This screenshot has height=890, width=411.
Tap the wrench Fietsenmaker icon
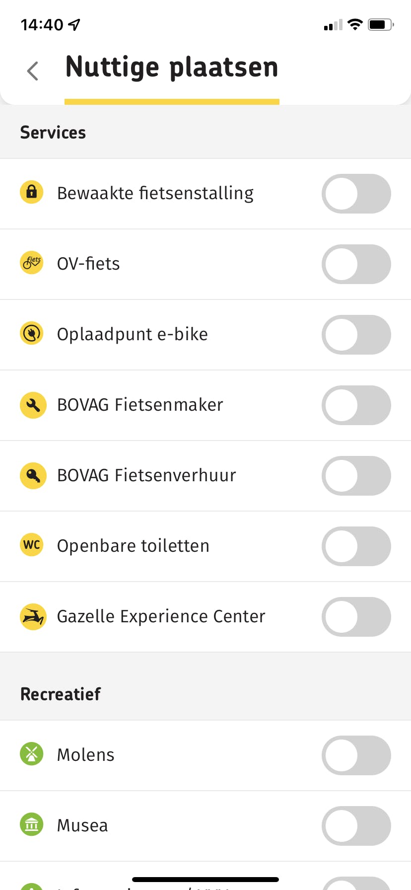point(33,405)
